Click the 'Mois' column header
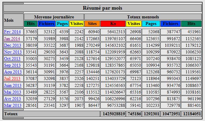This screenshot has width=205, height=121. 13,20
